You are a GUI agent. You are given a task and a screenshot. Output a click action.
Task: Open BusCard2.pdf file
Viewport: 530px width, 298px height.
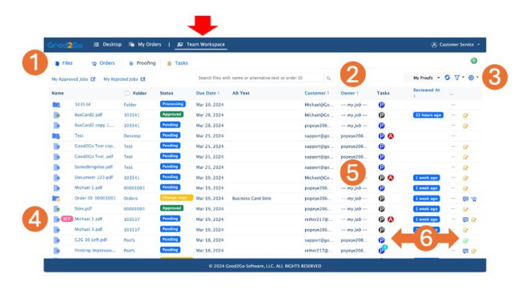click(88, 115)
